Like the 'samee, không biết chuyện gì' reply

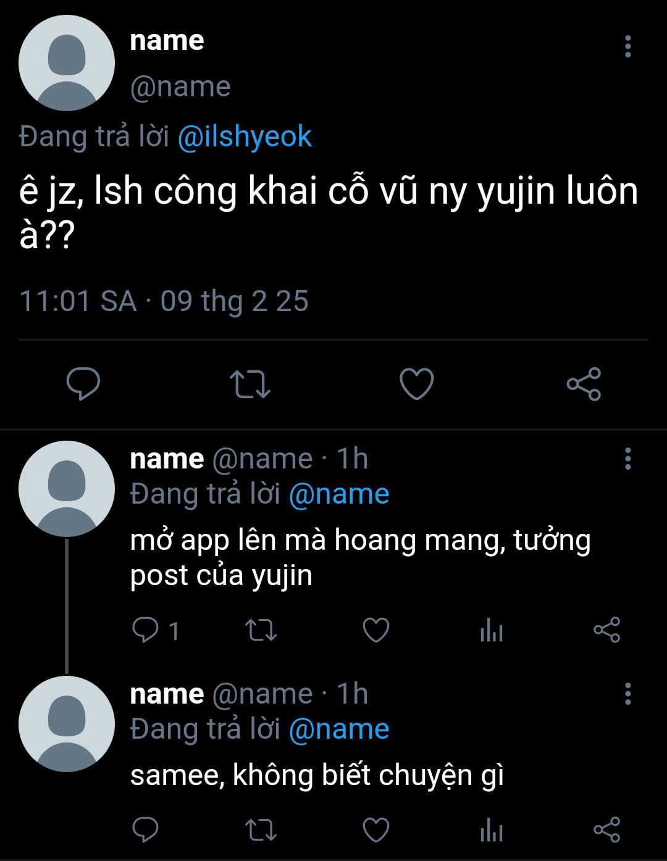pyautogui.click(x=375, y=830)
